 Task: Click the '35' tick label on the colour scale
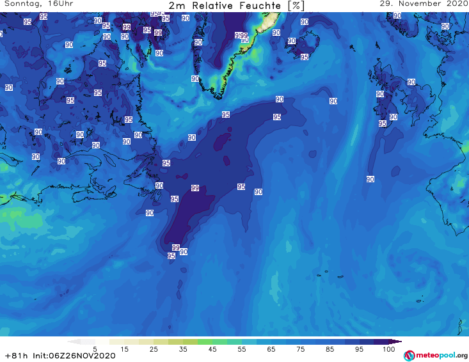click(x=183, y=349)
